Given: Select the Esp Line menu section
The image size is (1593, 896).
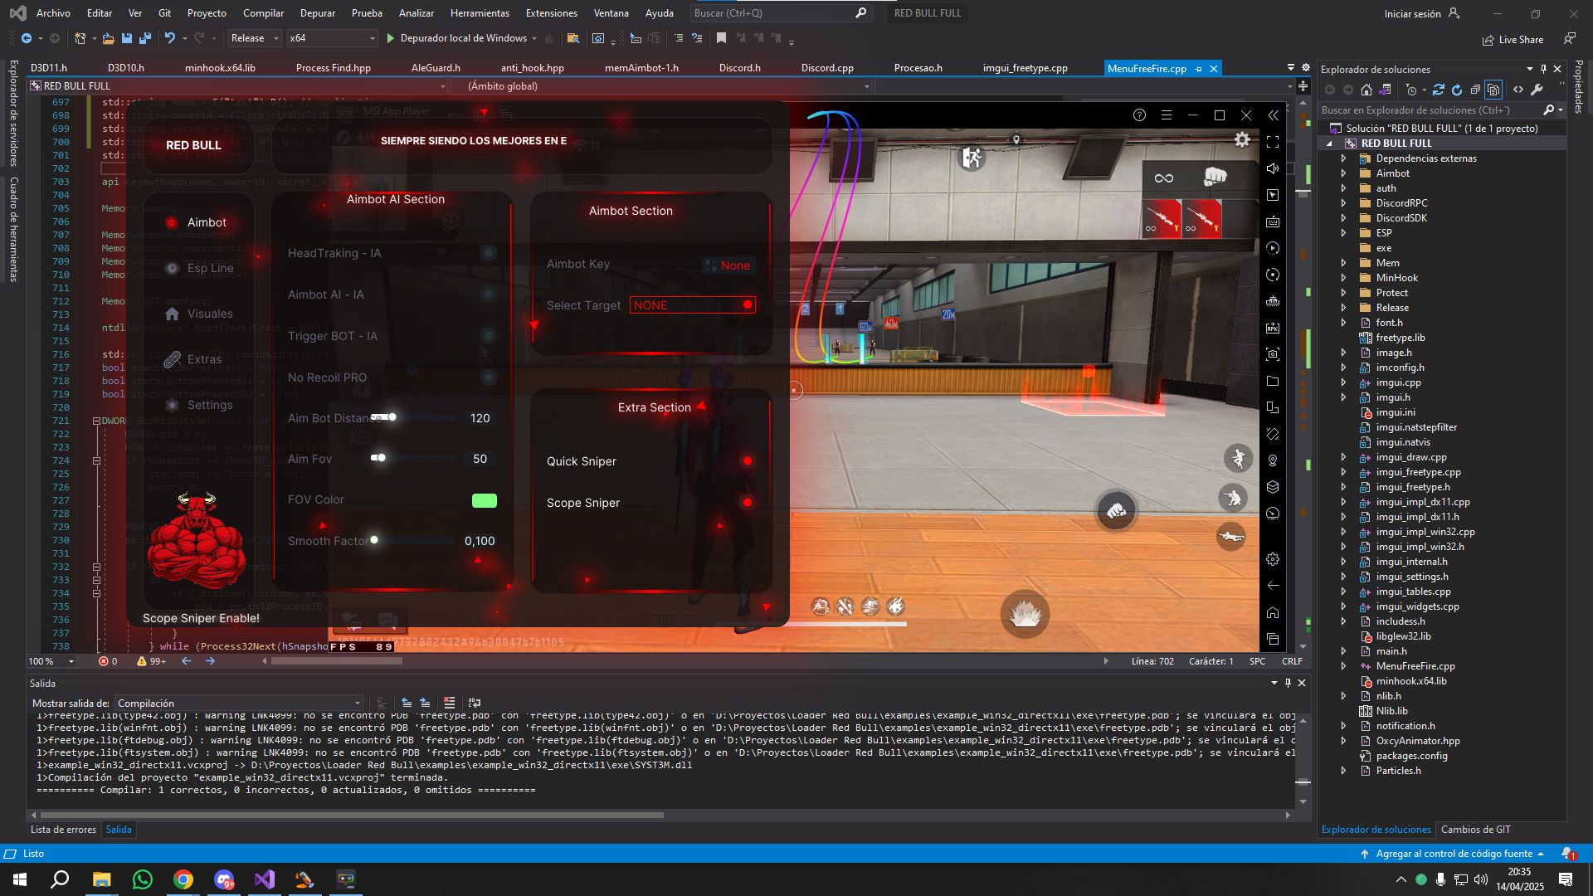Looking at the screenshot, I should [200, 268].
